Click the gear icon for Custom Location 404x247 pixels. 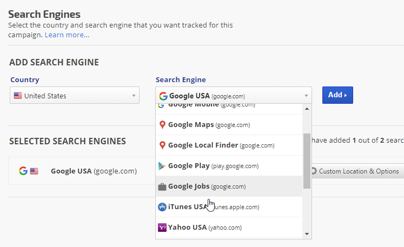click(x=313, y=171)
